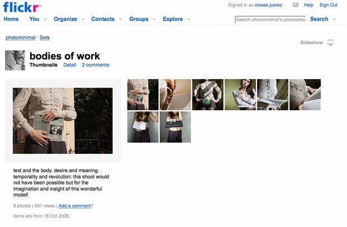Click the '991 views' text
Image resolution: width=347 pixels, height=227 pixels.
(x=44, y=206)
